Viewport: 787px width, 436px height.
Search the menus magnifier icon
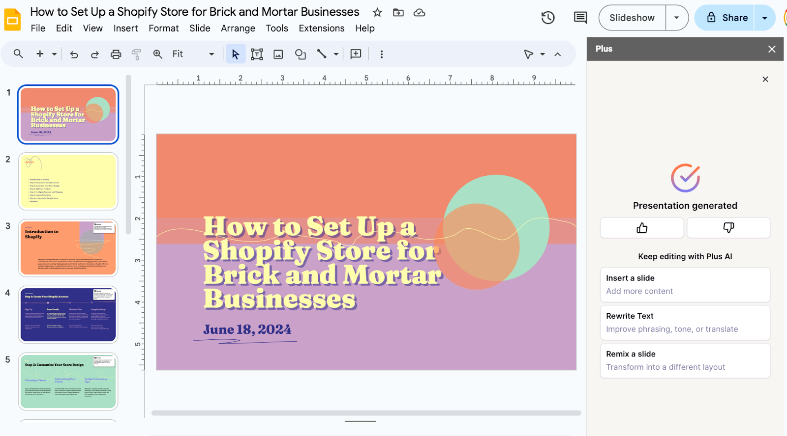[18, 54]
